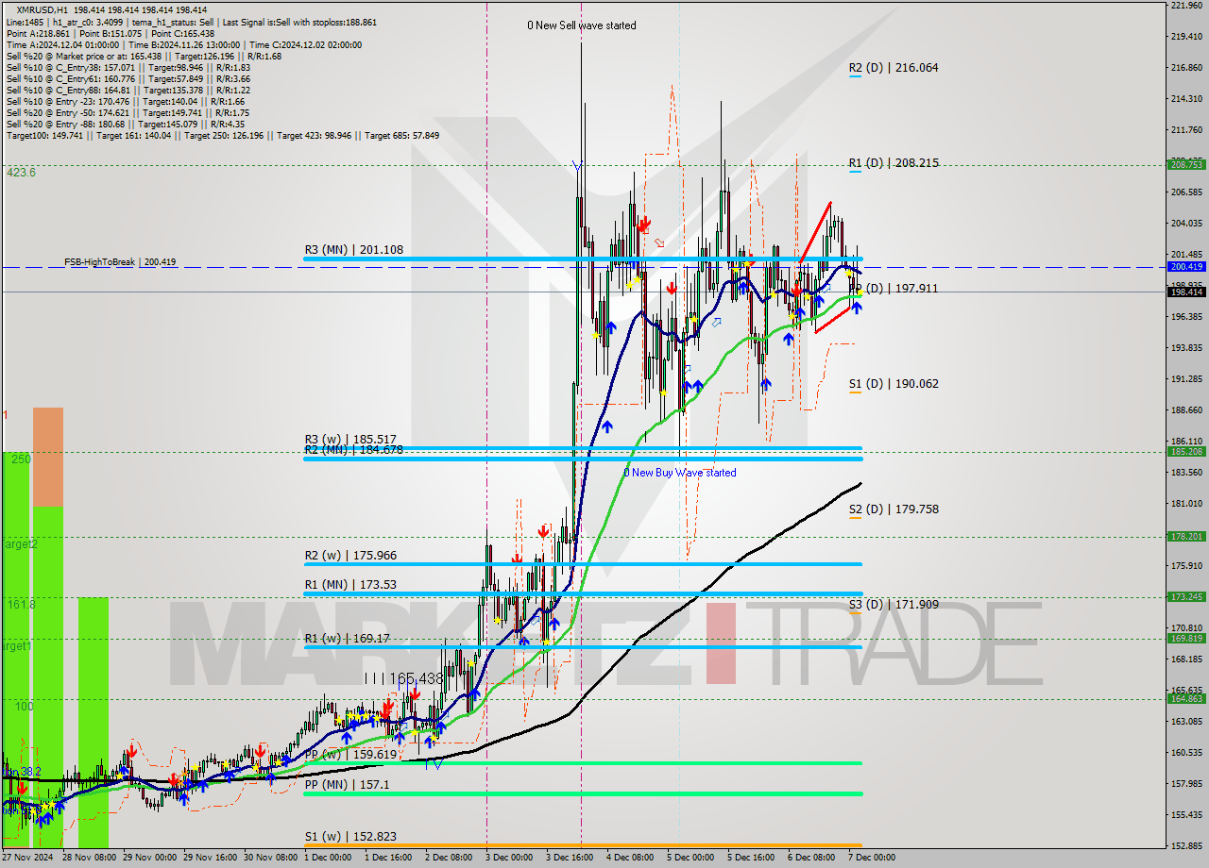1209x868 pixels.
Task: Click the 208.753 green price tag on axis
Action: point(1186,164)
